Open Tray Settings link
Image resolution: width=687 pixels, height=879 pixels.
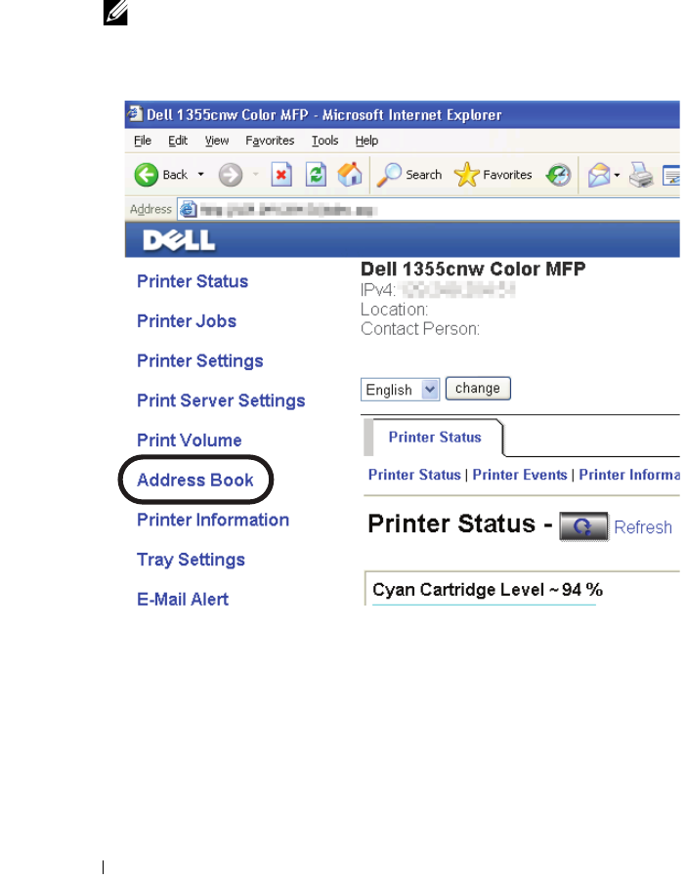[x=191, y=560]
